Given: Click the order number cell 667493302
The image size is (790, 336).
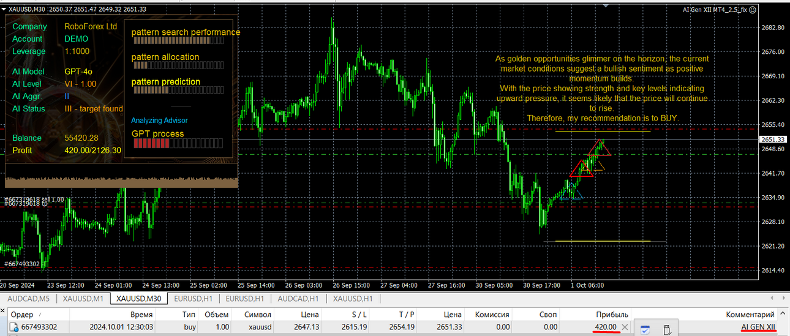Looking at the screenshot, I should tap(39, 327).
